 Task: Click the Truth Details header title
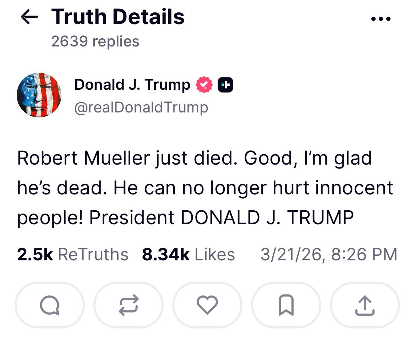coord(118,17)
